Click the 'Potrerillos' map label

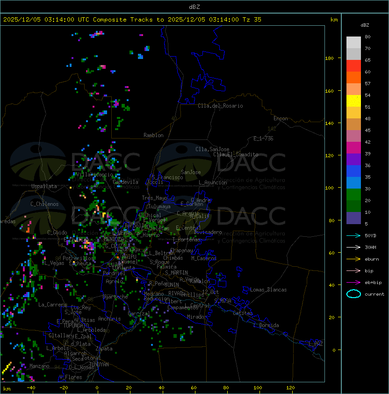(x=78, y=258)
